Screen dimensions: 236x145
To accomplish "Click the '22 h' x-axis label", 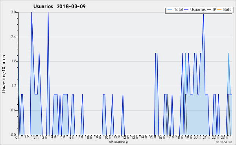I will pyautogui.click(x=215, y=137).
